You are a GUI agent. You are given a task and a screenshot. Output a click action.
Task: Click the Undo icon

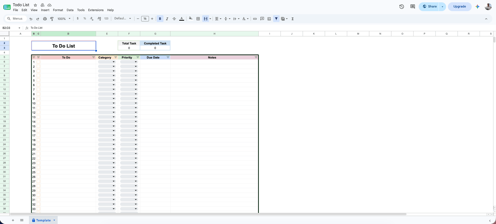coord(31,19)
